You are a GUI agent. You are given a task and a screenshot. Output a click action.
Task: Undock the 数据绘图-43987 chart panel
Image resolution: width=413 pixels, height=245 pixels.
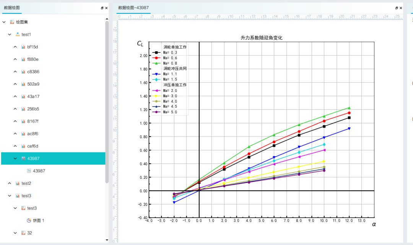(397, 8)
